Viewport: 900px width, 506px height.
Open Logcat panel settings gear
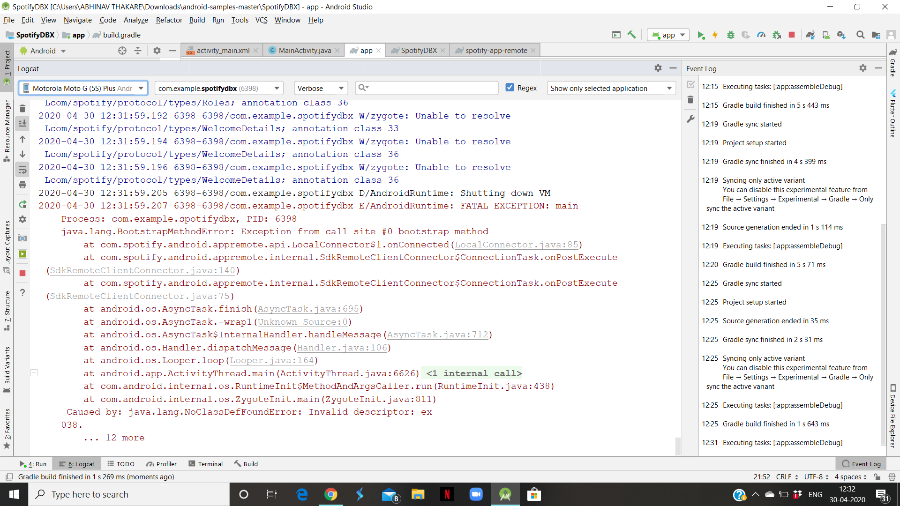tap(658, 68)
